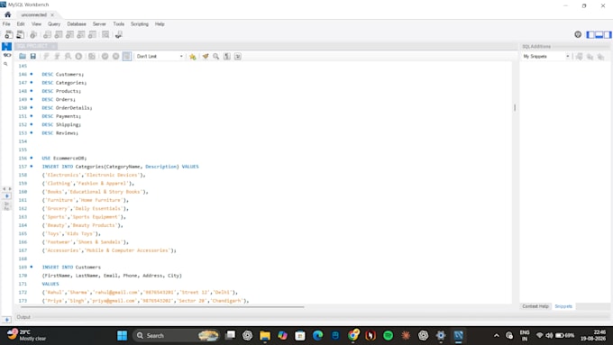Select the unconnected connection tab
The width and height of the screenshot is (613, 345).
(34, 14)
